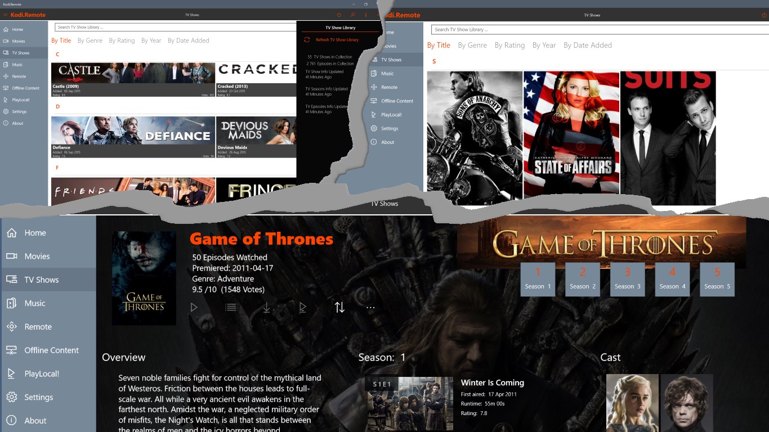Open Music in banner-list window sidebar
The image size is (769, 432).
(24, 65)
